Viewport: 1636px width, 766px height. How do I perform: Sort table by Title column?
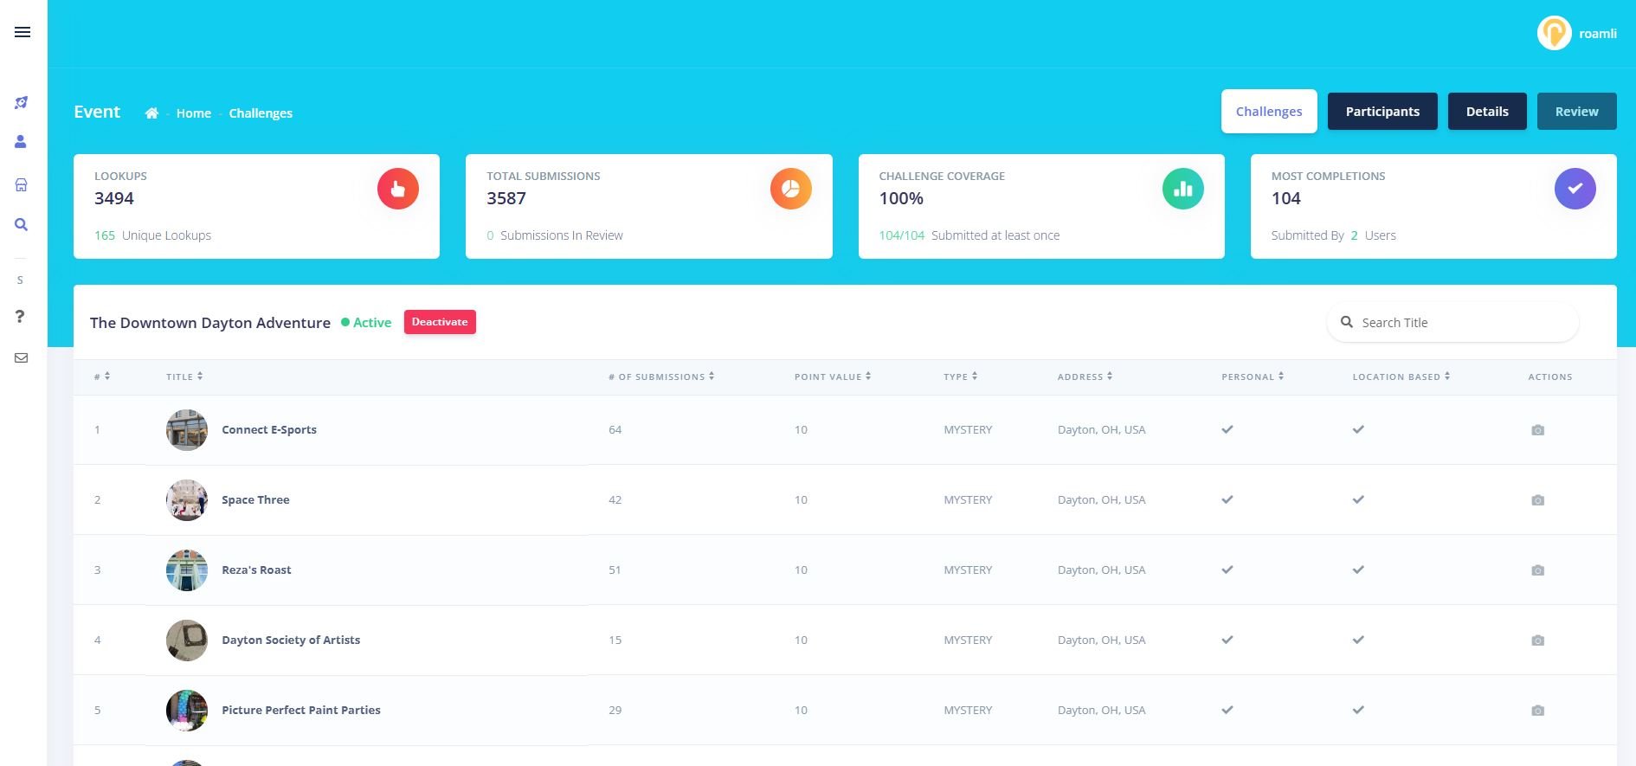184,377
